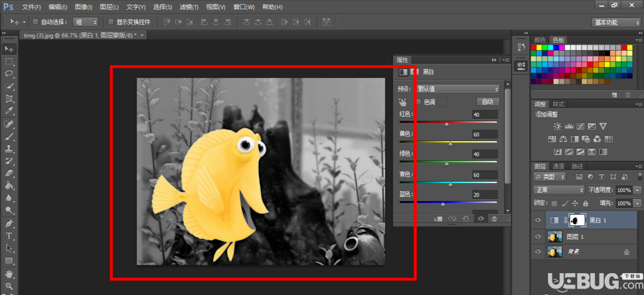
Task: Open the 基本功能 workspace dropdown
Action: [616, 23]
